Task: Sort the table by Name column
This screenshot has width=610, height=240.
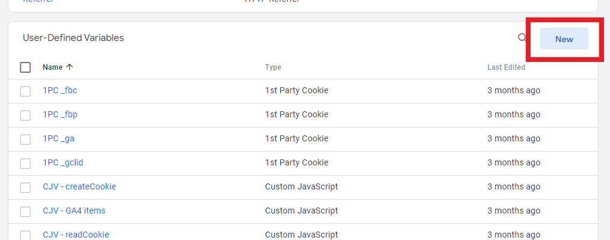Action: click(x=52, y=67)
